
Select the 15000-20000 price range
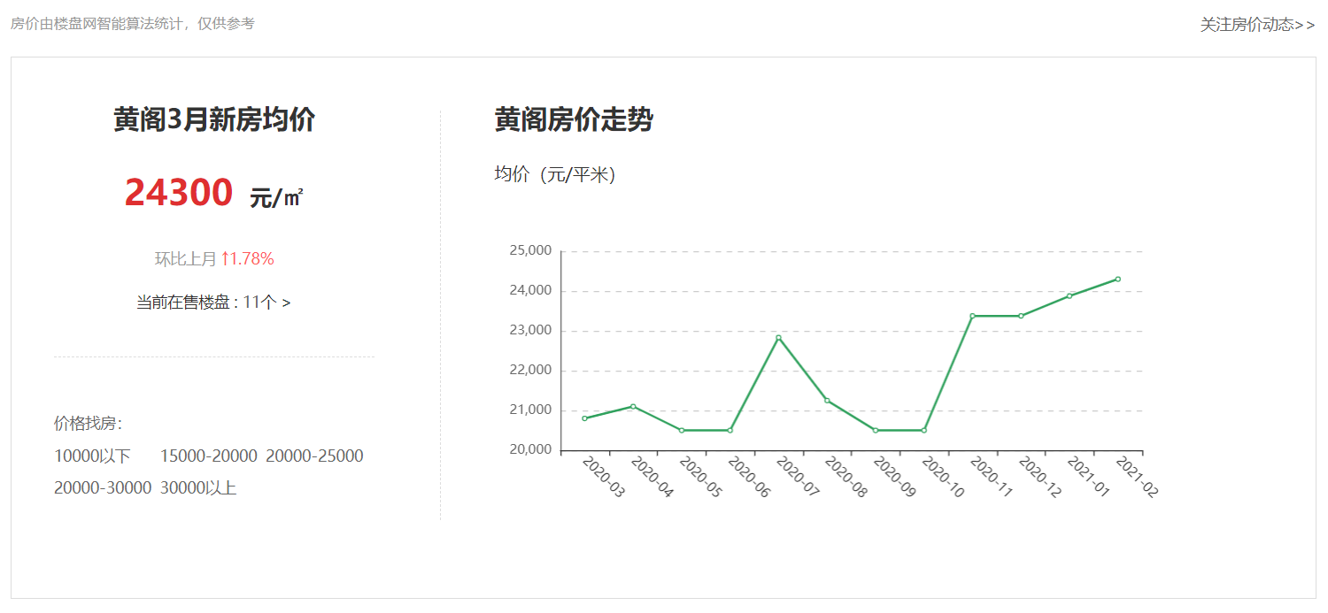209,456
